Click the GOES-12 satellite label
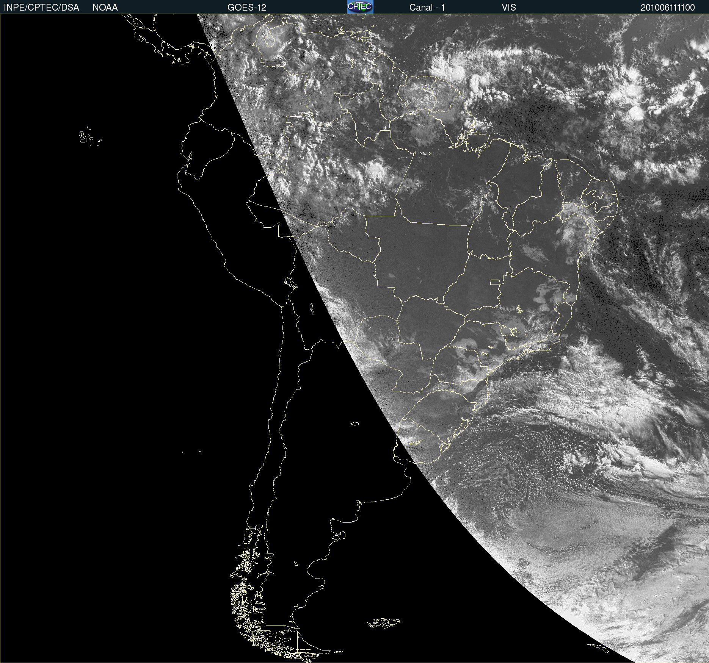Image resolution: width=709 pixels, height=663 pixels. (x=247, y=8)
